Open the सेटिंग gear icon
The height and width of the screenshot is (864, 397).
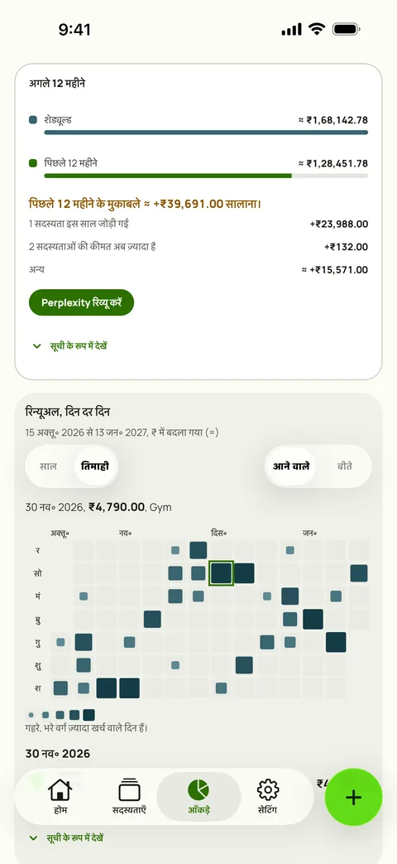(x=268, y=789)
